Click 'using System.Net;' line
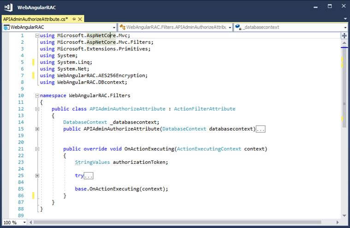 point(64,69)
